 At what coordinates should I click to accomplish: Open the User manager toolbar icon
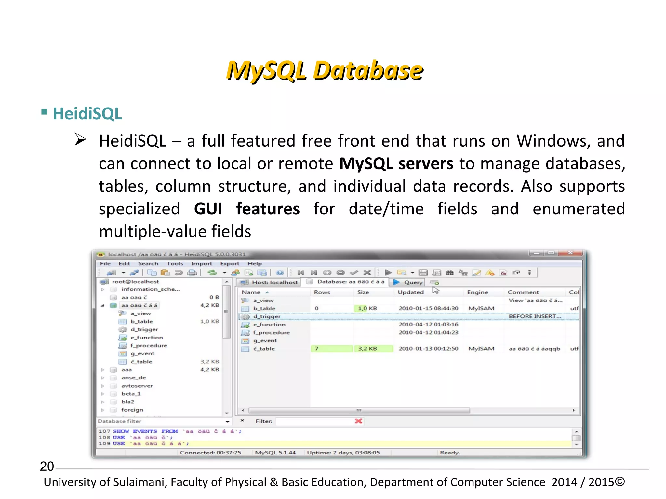coord(235,273)
